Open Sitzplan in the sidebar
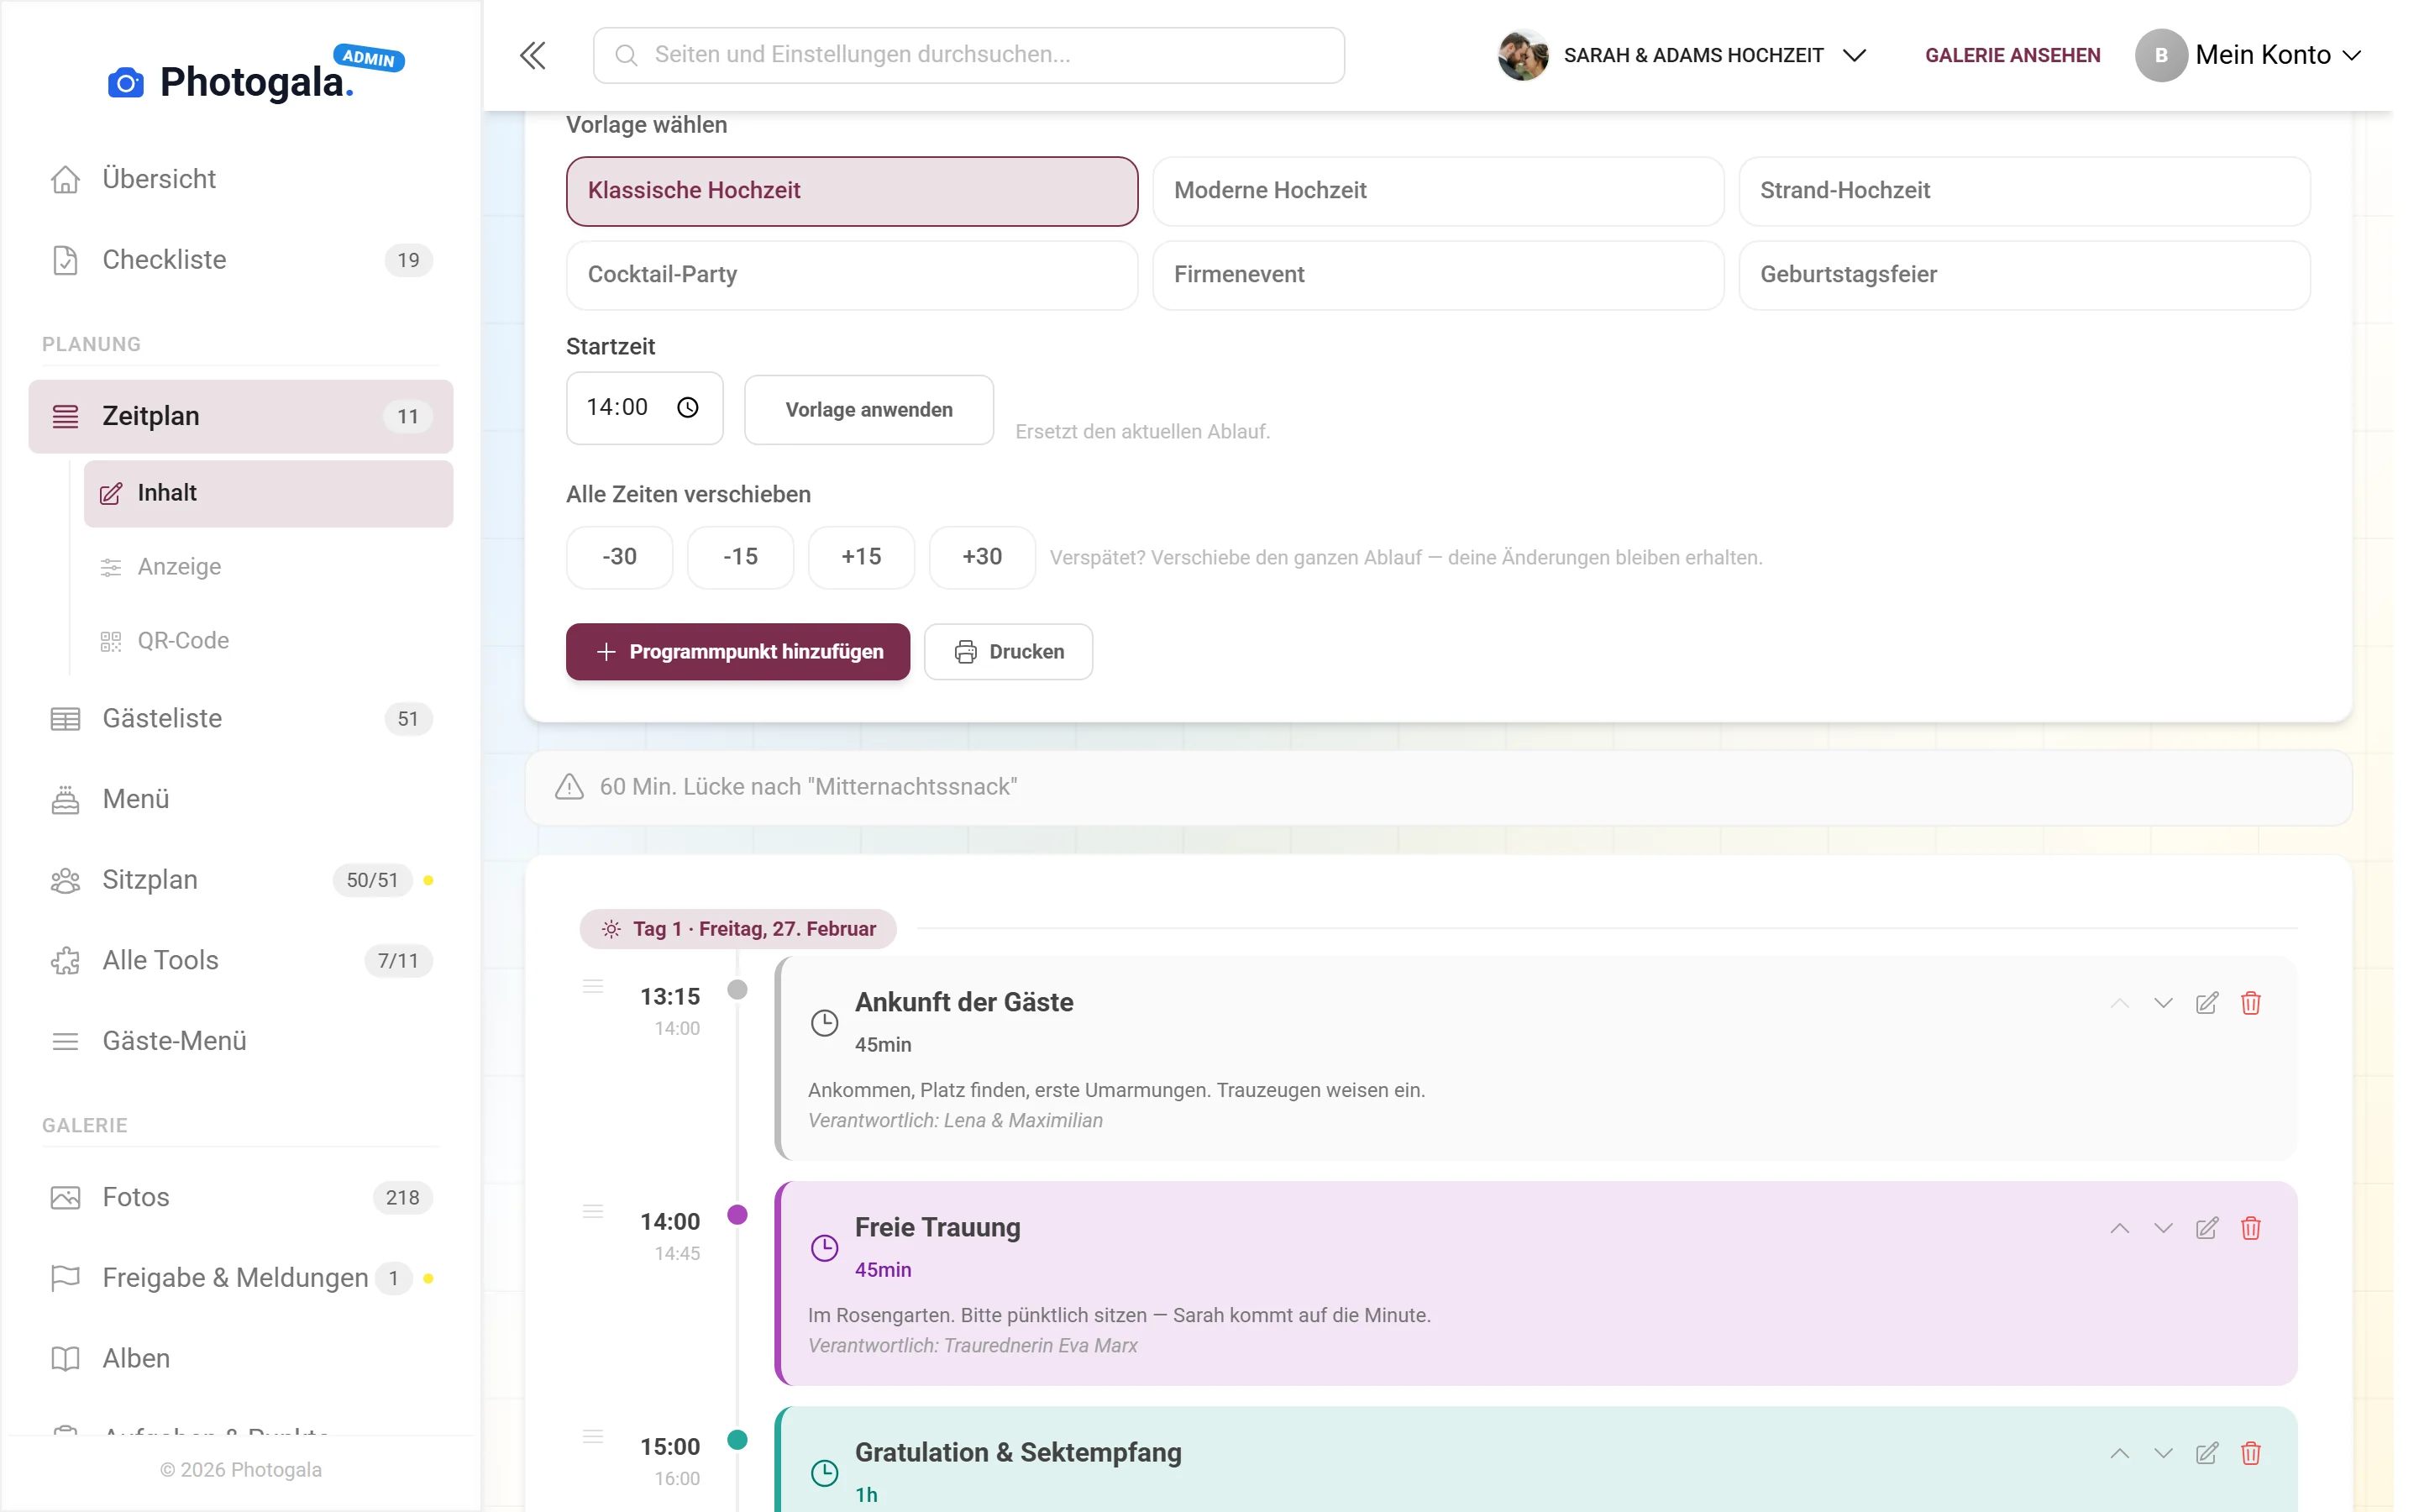The image size is (2419, 1512). point(241,880)
